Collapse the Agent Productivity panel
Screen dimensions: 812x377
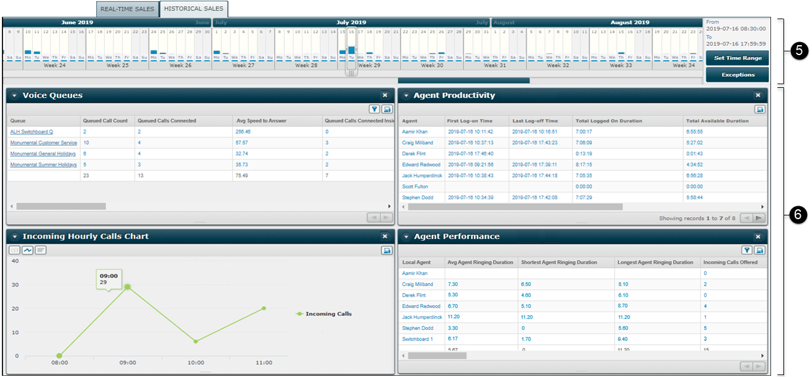pos(405,96)
